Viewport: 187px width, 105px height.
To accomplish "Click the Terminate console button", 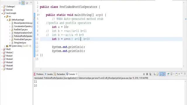I will point(144,74).
